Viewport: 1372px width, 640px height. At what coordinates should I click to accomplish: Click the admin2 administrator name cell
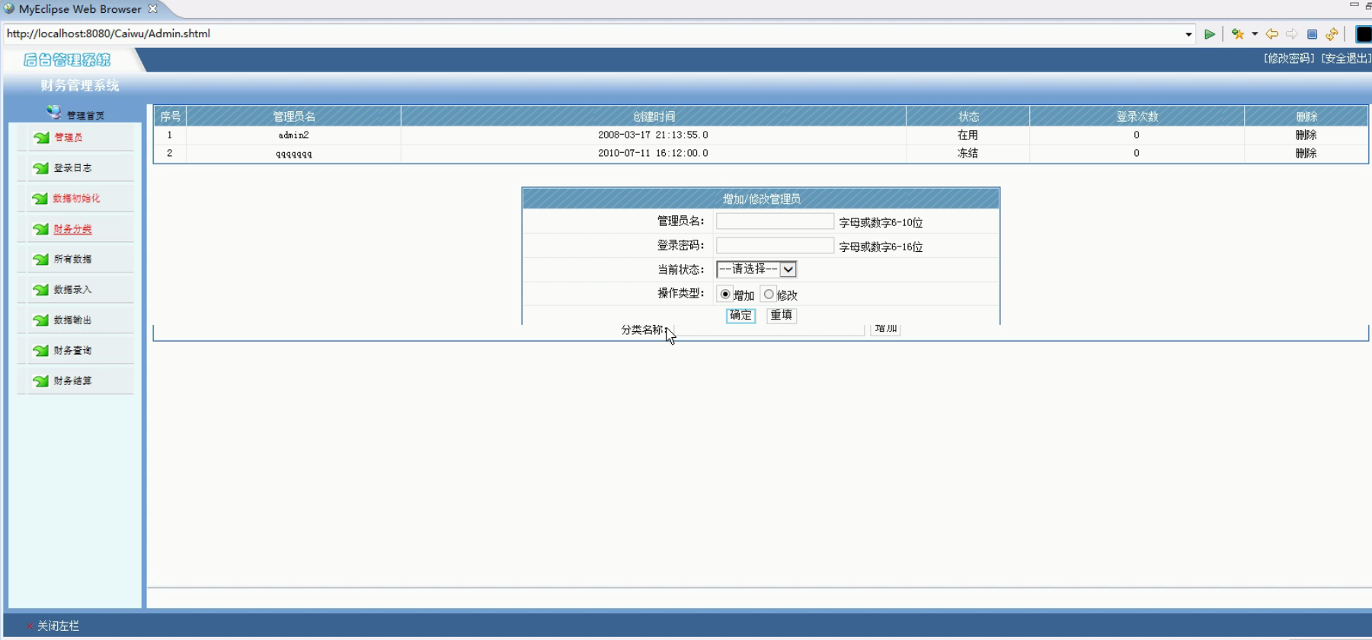[293, 135]
